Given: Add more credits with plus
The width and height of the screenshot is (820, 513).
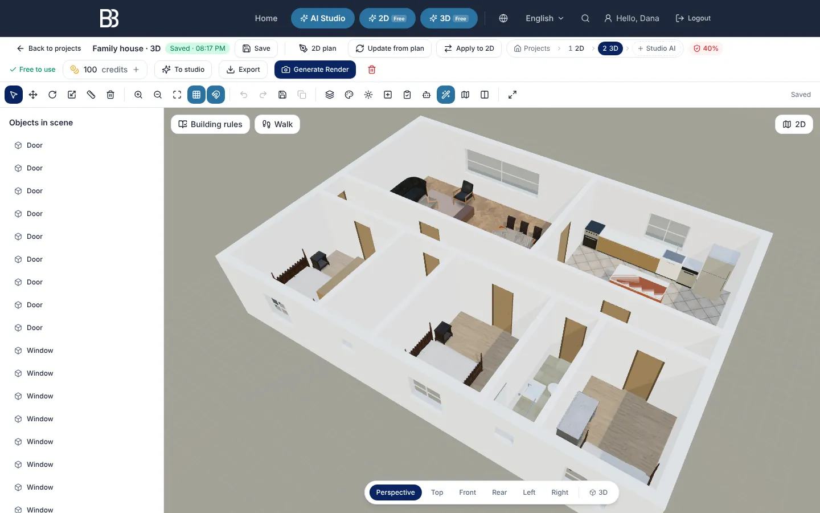Looking at the screenshot, I should (136, 70).
